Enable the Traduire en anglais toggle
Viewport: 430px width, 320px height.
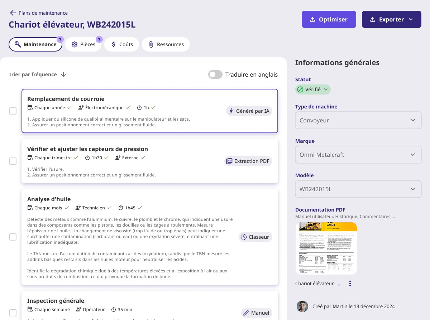215,74
